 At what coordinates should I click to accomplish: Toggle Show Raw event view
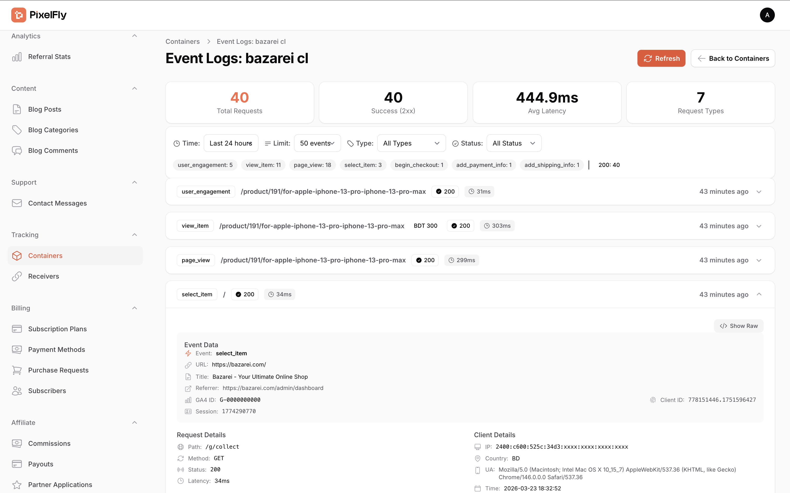739,326
